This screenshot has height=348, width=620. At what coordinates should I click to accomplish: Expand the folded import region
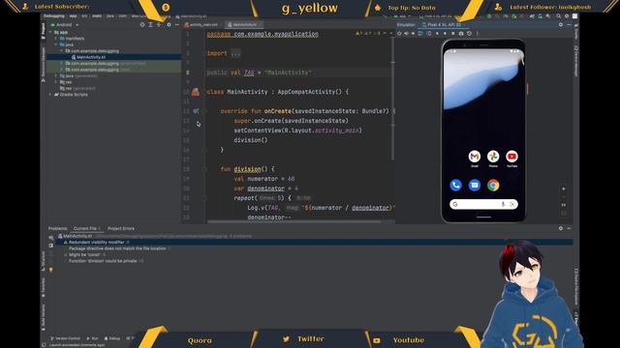click(x=235, y=53)
